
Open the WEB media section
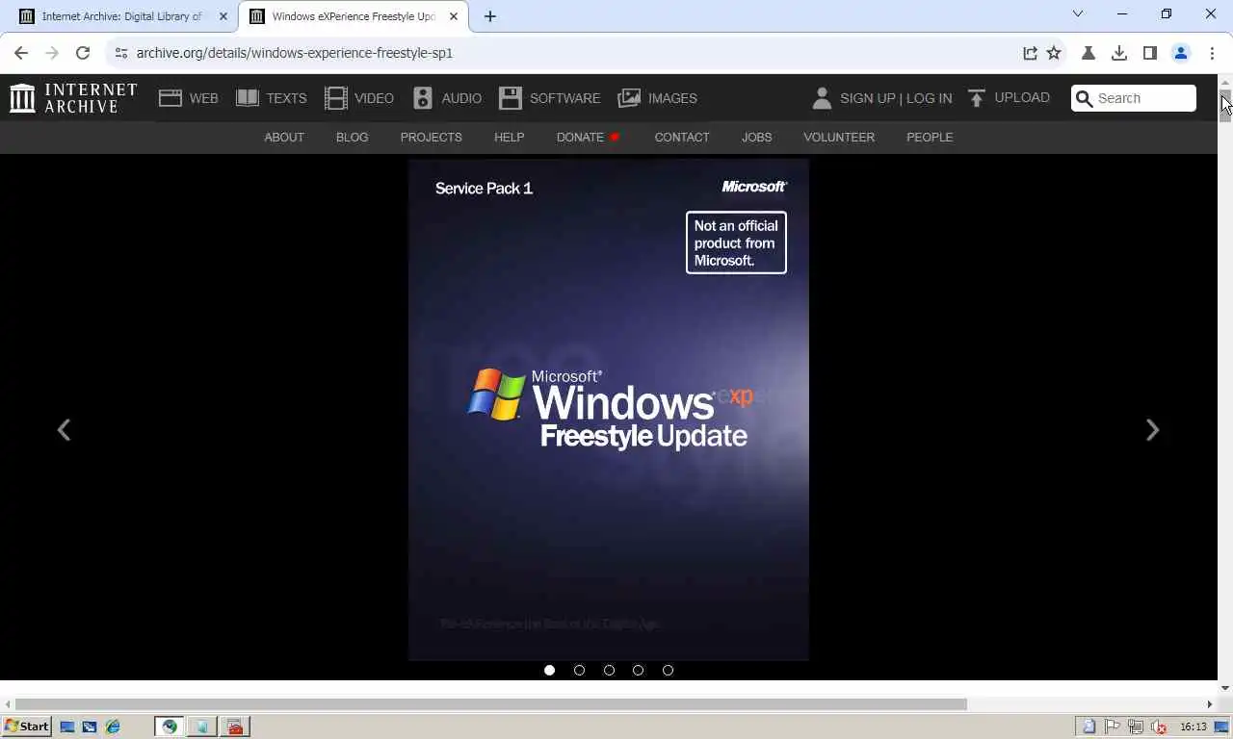(189, 98)
